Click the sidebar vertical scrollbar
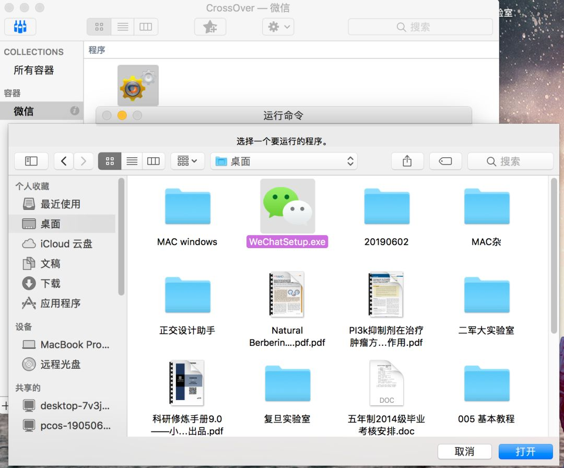564x468 pixels. pyautogui.click(x=121, y=237)
